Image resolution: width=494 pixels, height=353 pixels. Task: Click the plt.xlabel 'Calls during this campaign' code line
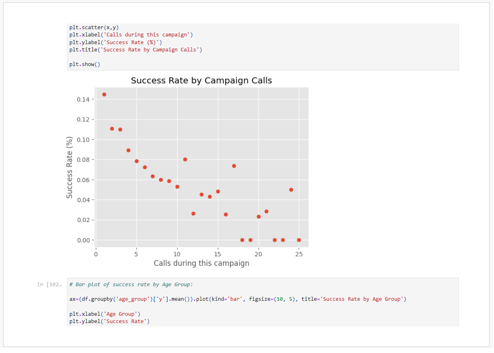point(131,35)
